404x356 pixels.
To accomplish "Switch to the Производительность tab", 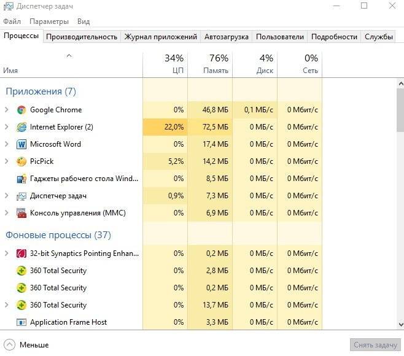I will (x=82, y=37).
